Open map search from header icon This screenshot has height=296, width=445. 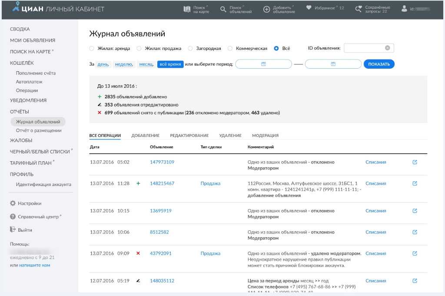click(187, 10)
